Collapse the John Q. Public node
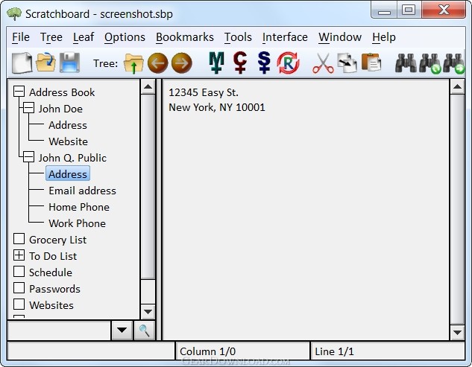 point(28,157)
